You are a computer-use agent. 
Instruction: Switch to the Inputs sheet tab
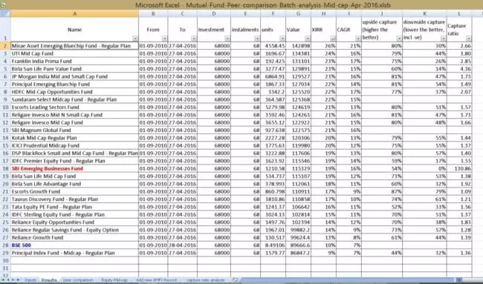tap(30, 280)
